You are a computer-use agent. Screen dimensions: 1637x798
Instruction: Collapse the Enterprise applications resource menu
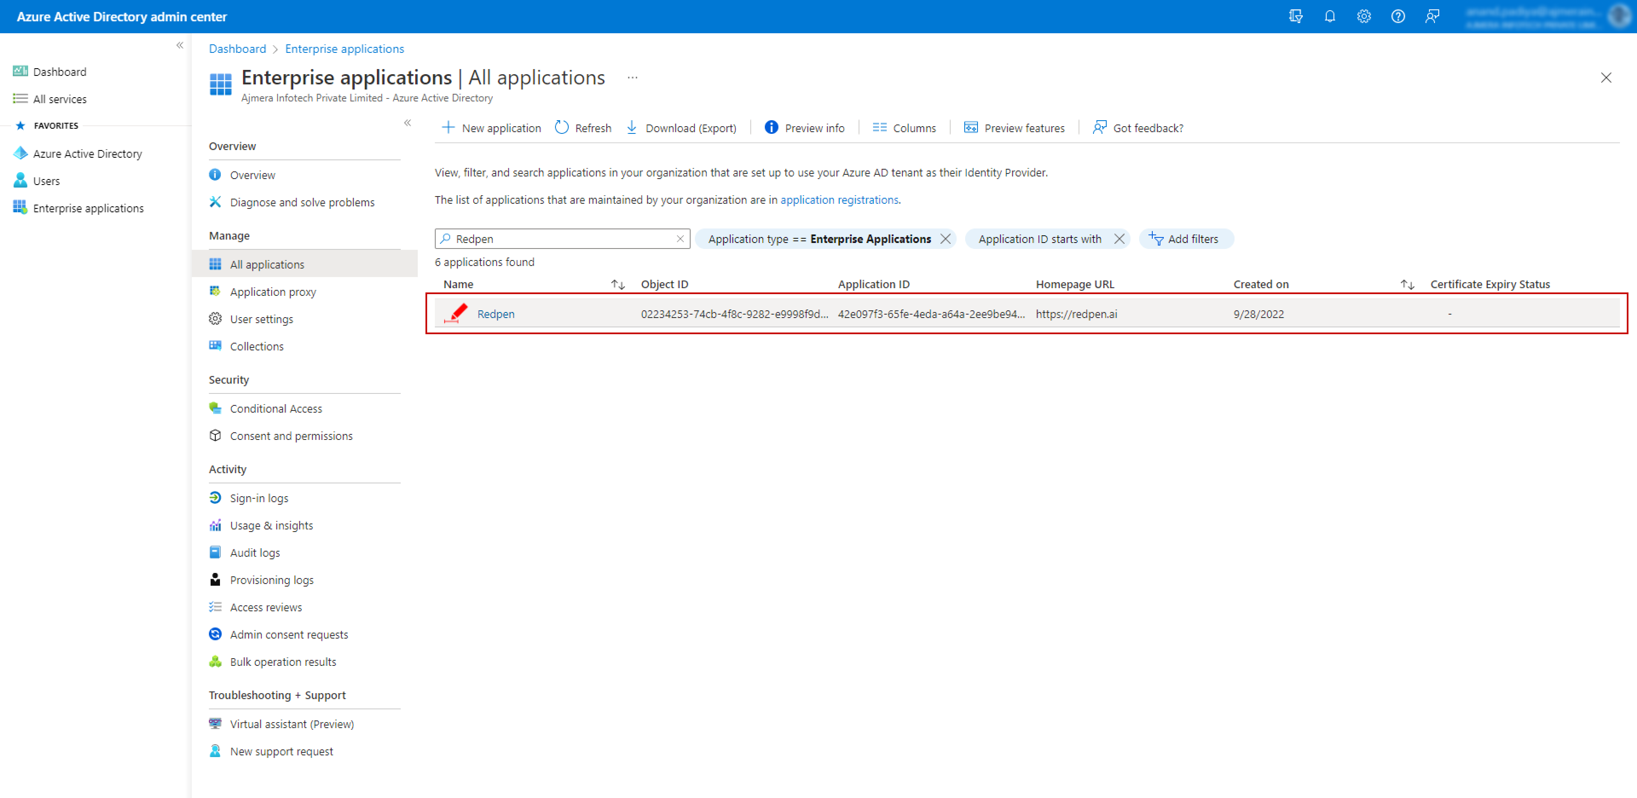(408, 123)
